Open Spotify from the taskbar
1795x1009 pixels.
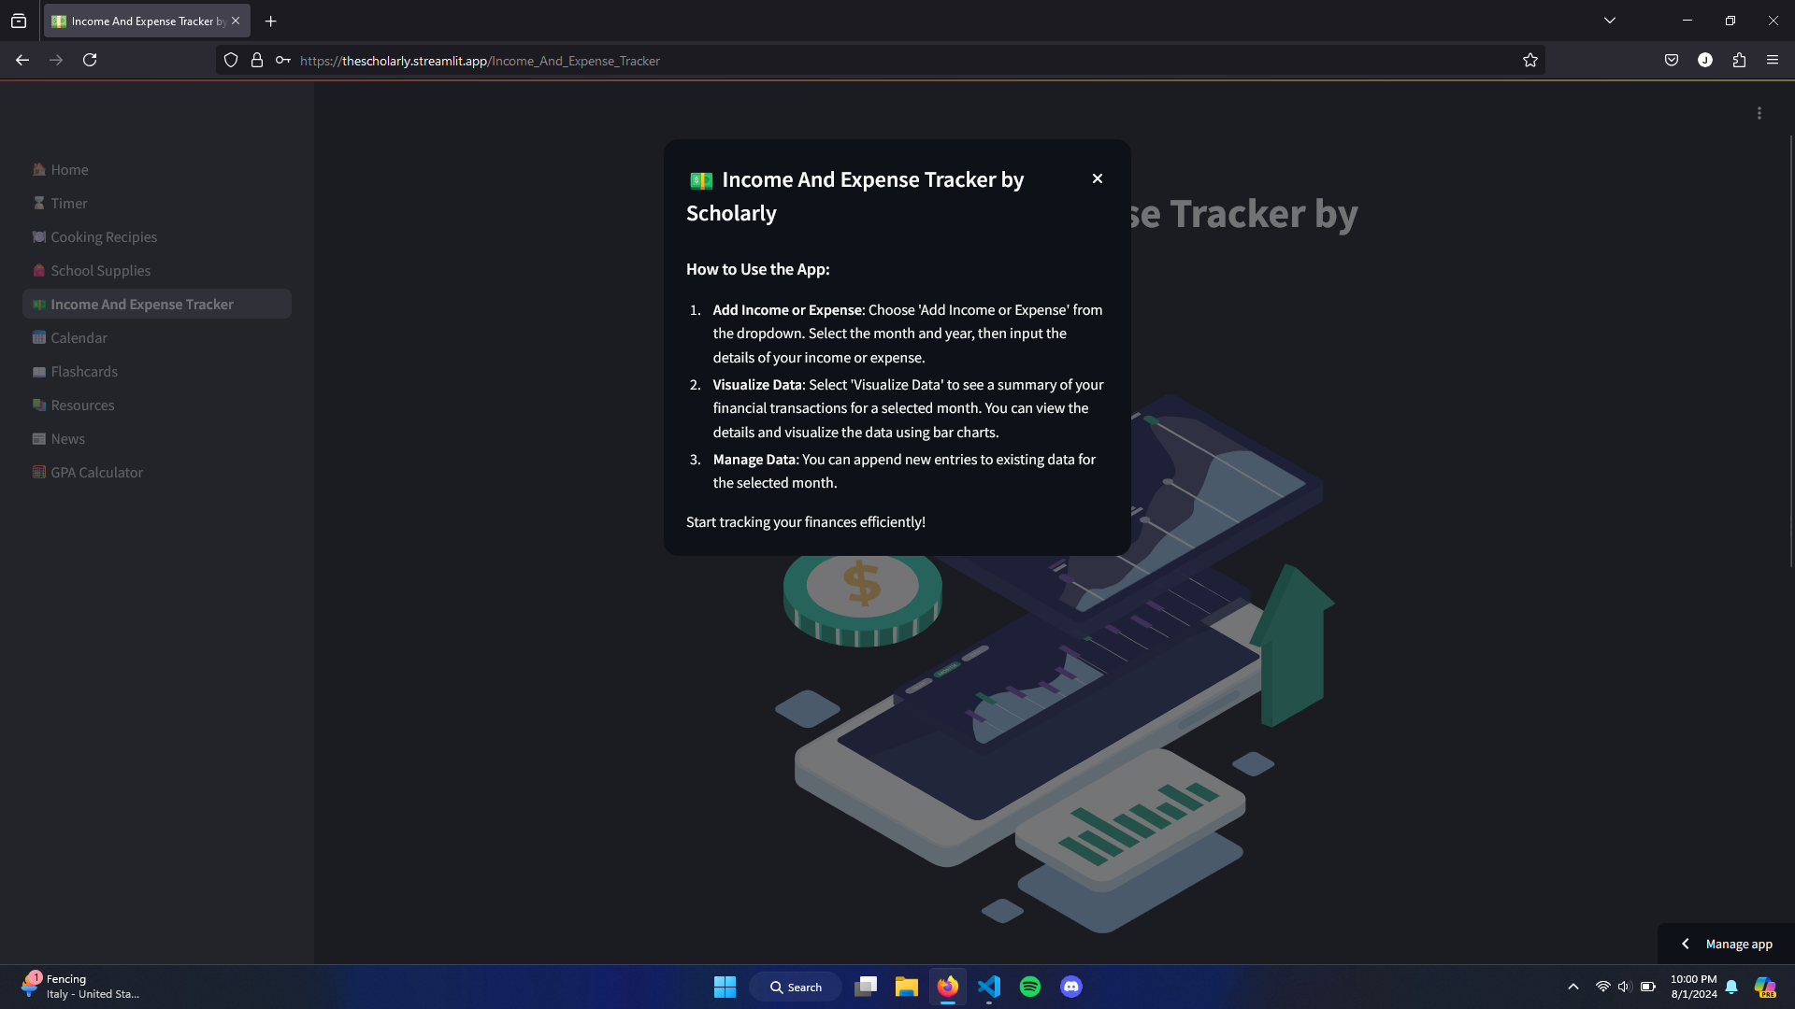click(1030, 987)
